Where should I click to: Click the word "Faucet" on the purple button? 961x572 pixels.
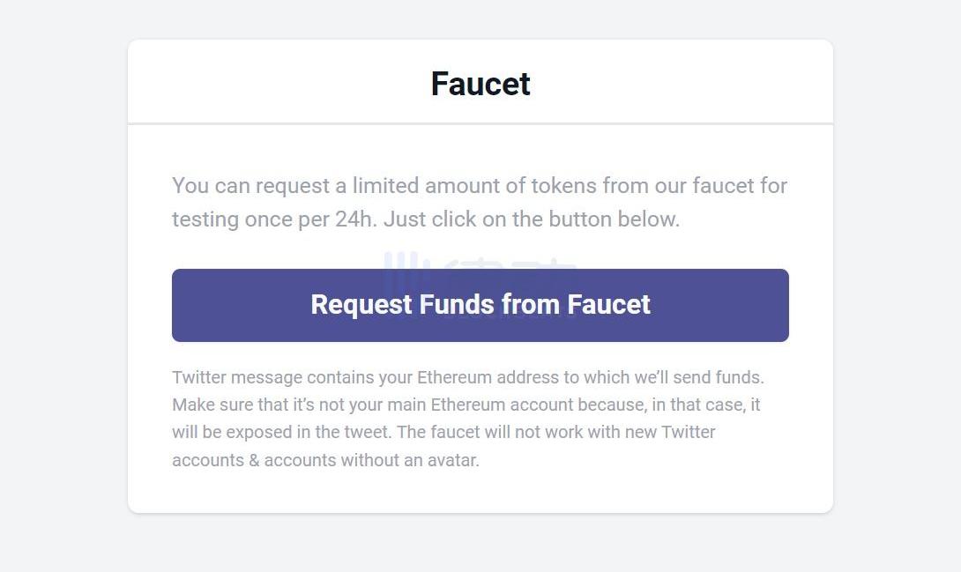[608, 304]
